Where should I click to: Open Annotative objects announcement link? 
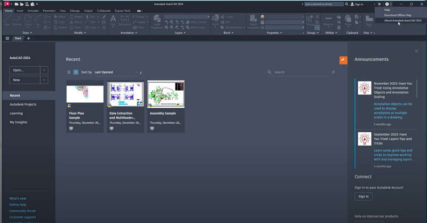pos(393,110)
